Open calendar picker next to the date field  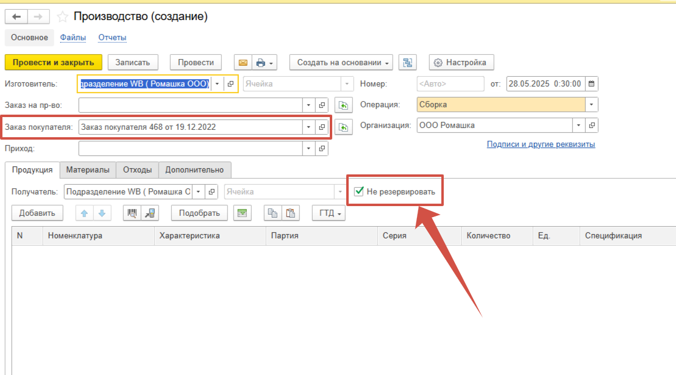[x=591, y=84]
